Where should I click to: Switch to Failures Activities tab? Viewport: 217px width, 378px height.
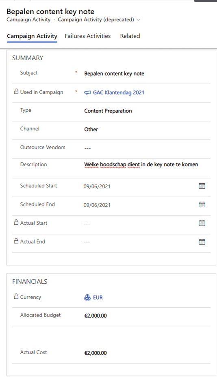(x=88, y=36)
